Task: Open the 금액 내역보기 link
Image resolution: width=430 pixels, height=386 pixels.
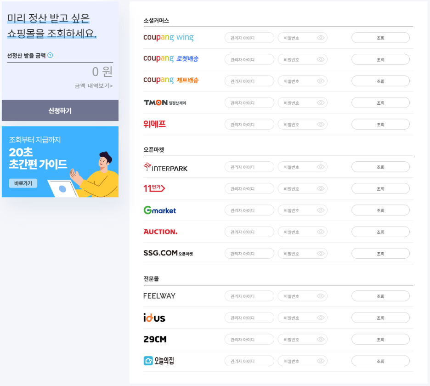Action: 94,86
